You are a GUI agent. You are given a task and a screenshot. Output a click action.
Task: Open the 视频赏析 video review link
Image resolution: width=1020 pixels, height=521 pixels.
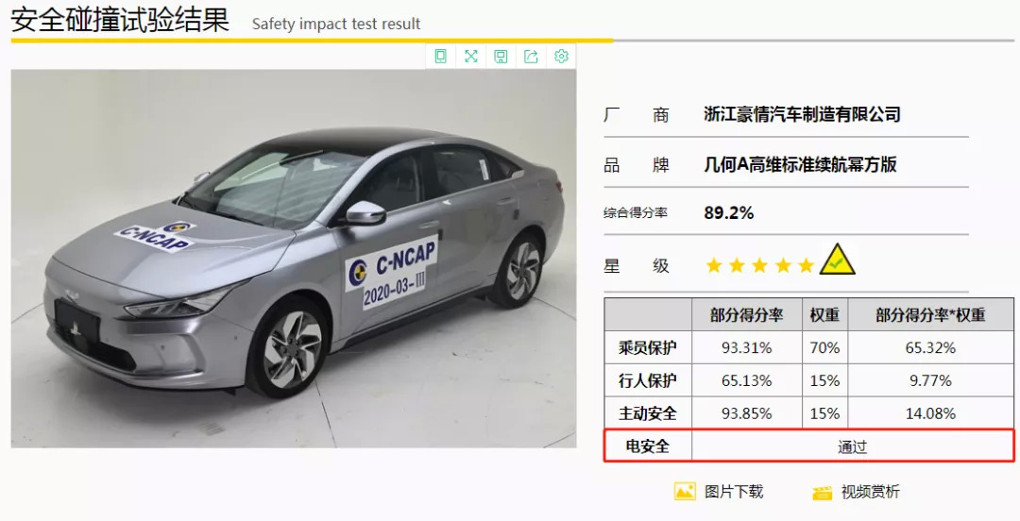point(871,492)
